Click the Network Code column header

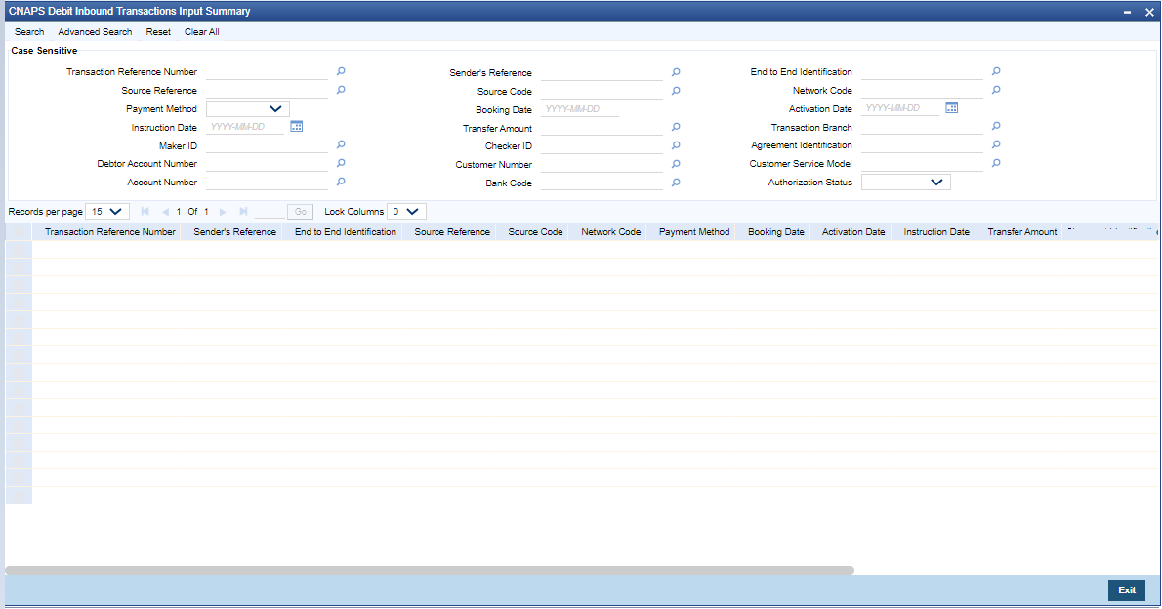tap(610, 232)
